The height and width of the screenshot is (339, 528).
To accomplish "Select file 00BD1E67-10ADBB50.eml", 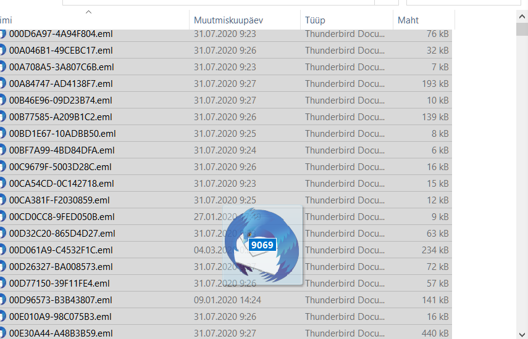I will click(62, 134).
